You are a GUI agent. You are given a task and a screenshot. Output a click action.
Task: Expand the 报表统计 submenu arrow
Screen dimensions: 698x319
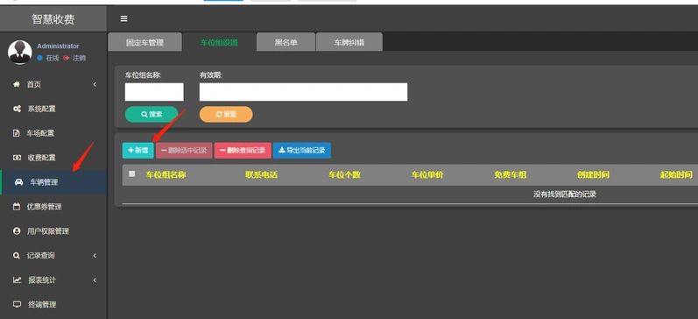pyautogui.click(x=95, y=280)
